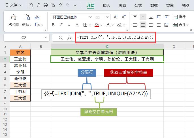
Task: Toggle Italic formatting
Action: click(61, 25)
